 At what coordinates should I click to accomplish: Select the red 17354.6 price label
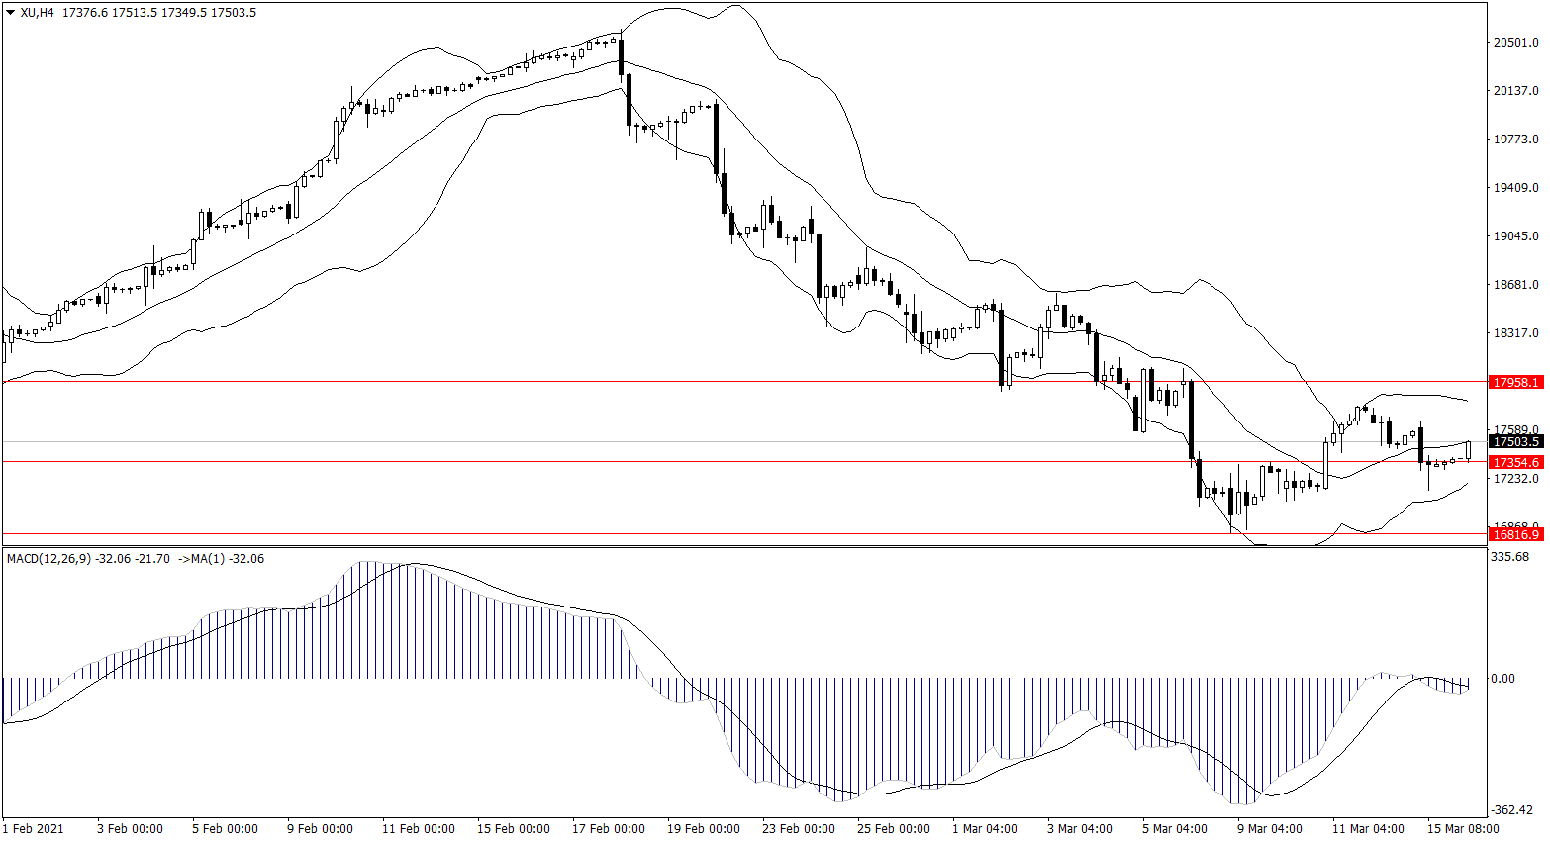coord(1515,462)
